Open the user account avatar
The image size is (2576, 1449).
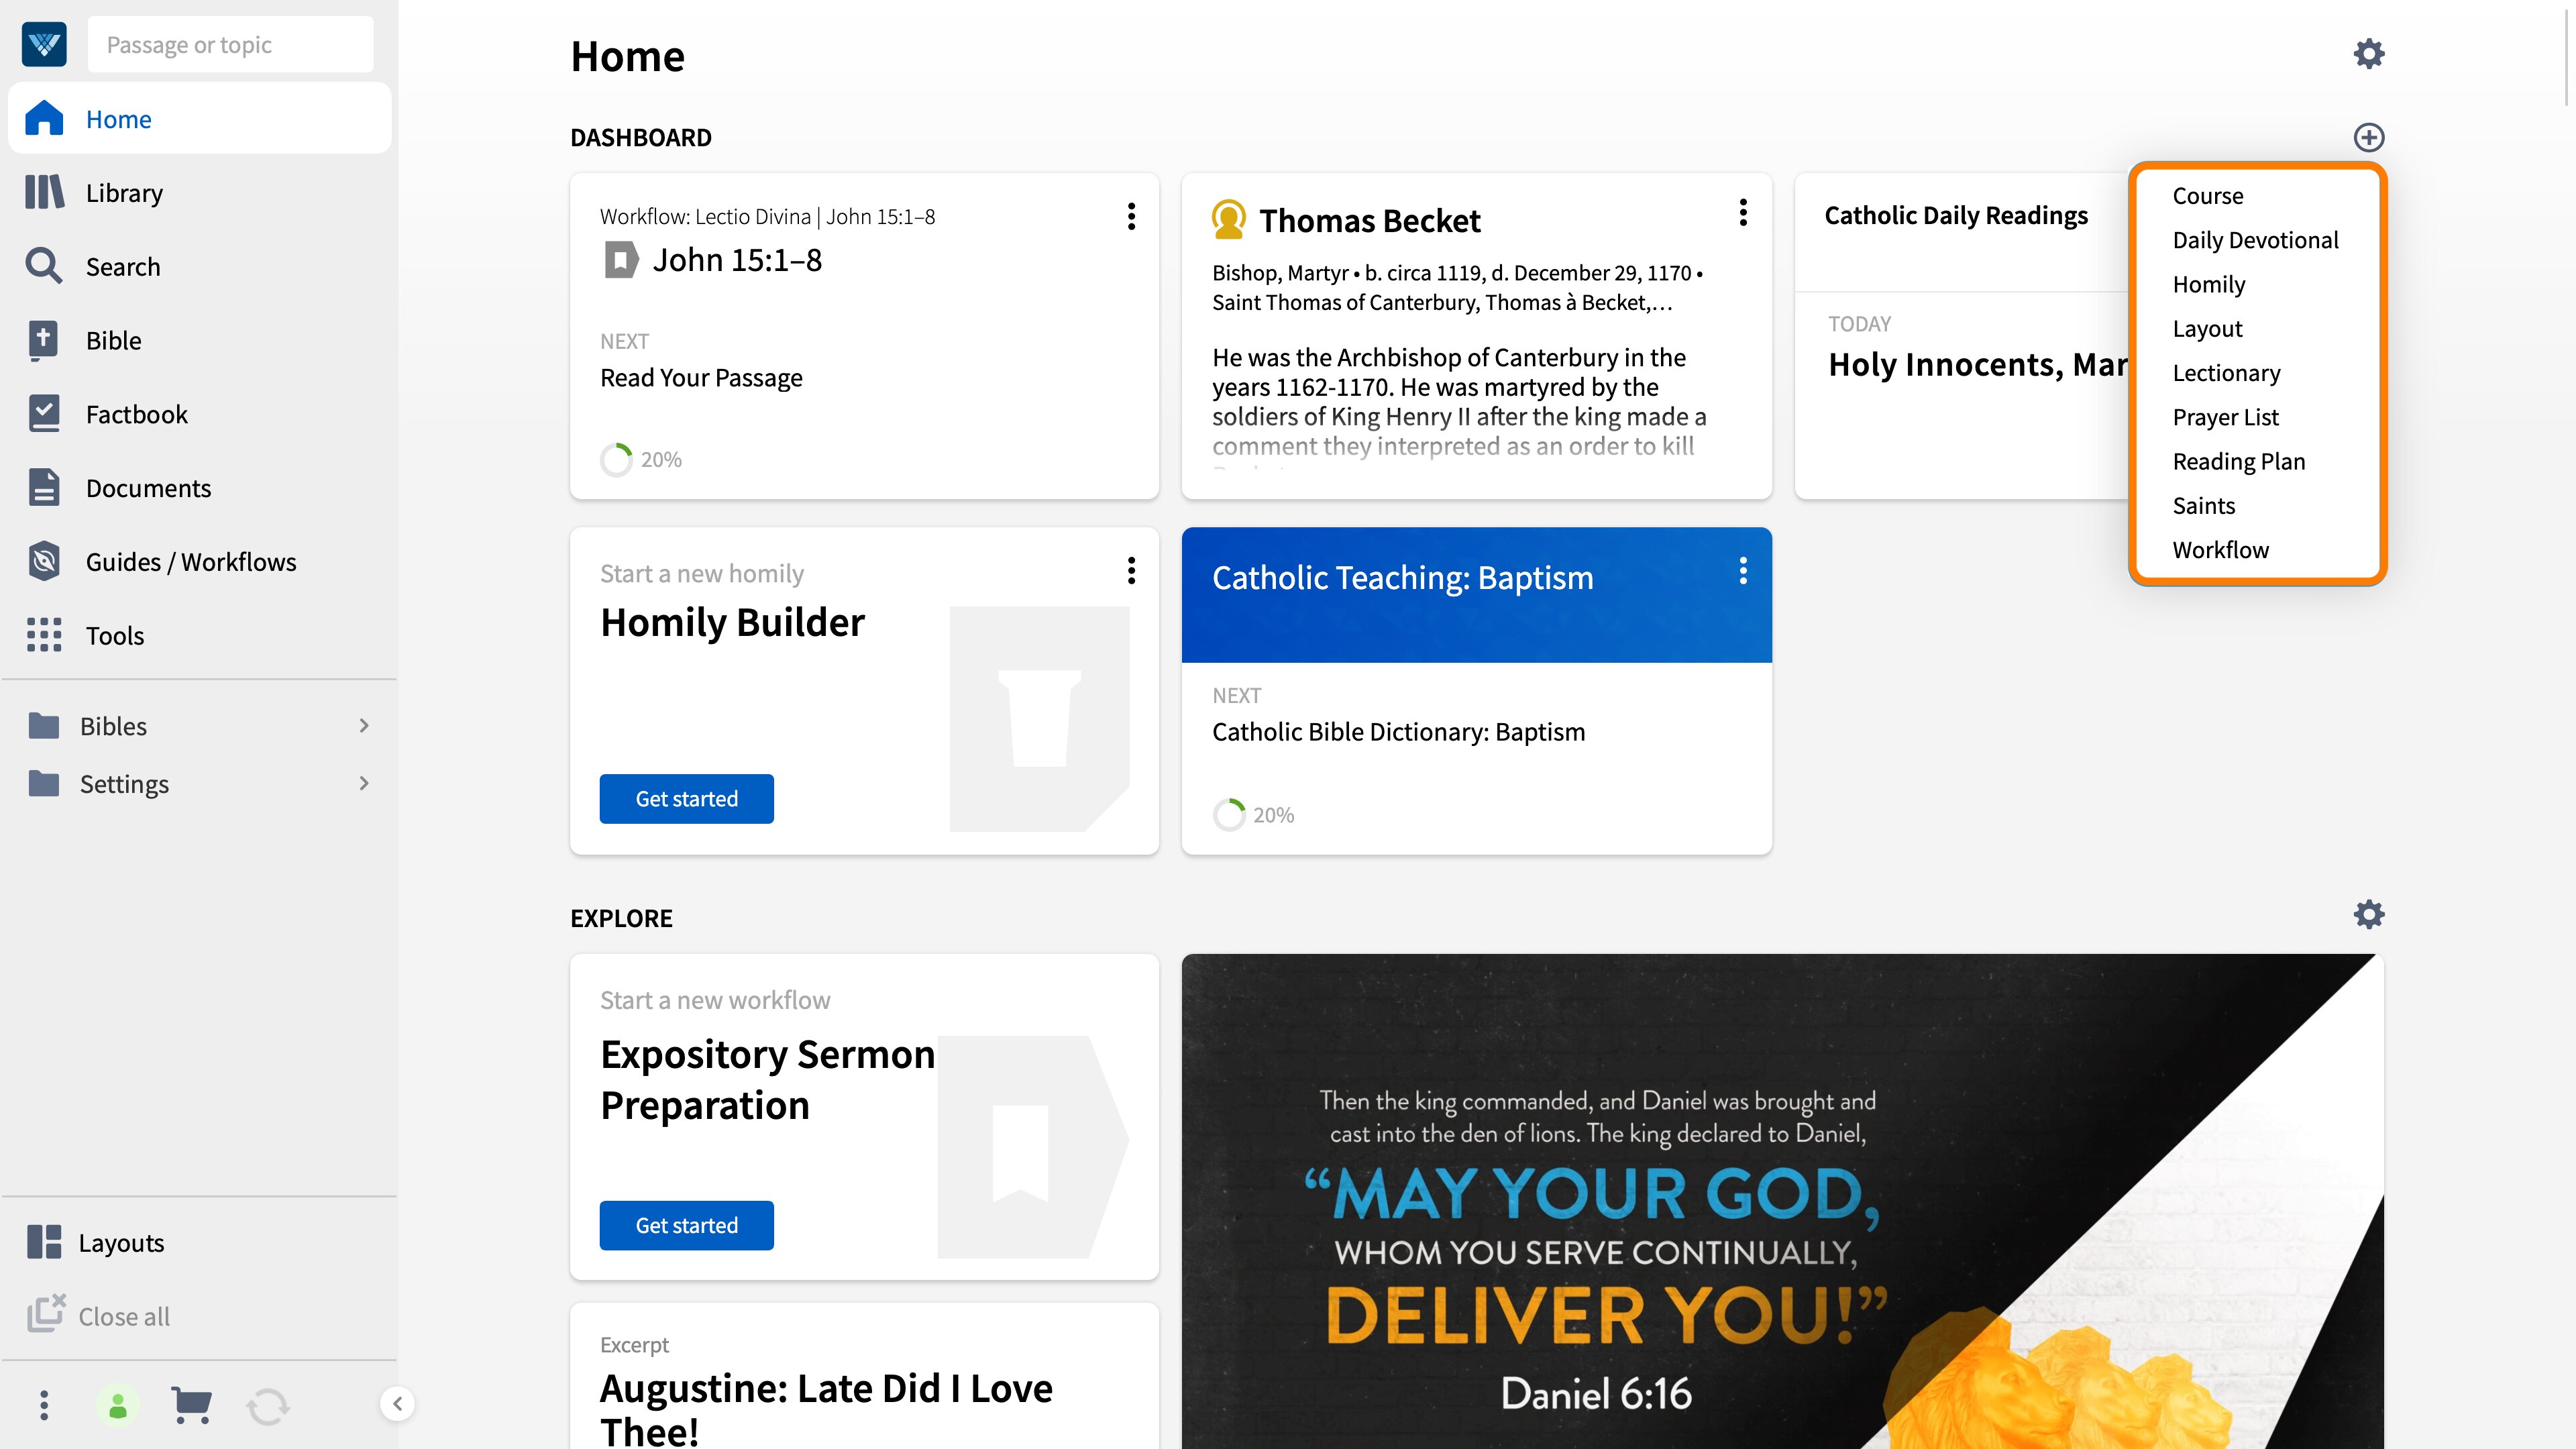tap(118, 1405)
